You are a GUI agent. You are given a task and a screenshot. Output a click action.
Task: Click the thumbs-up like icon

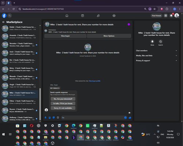pos(130,118)
